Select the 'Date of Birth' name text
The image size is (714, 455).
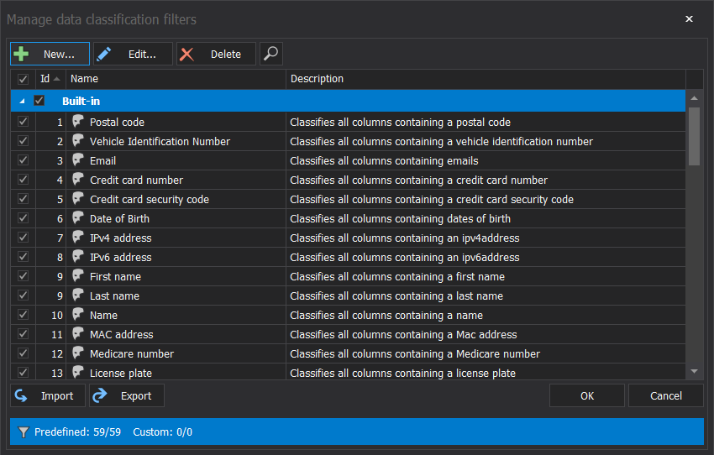tap(119, 219)
